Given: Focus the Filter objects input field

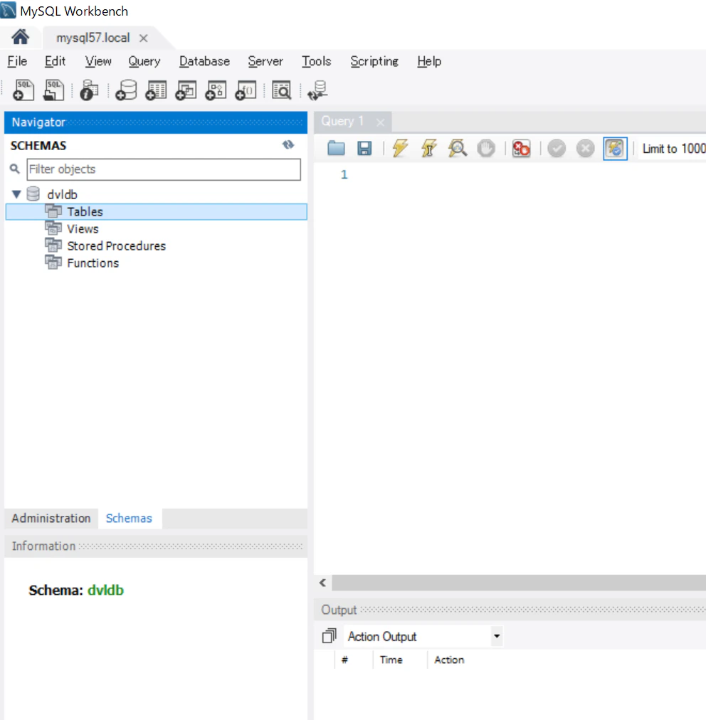Looking at the screenshot, I should coord(164,169).
